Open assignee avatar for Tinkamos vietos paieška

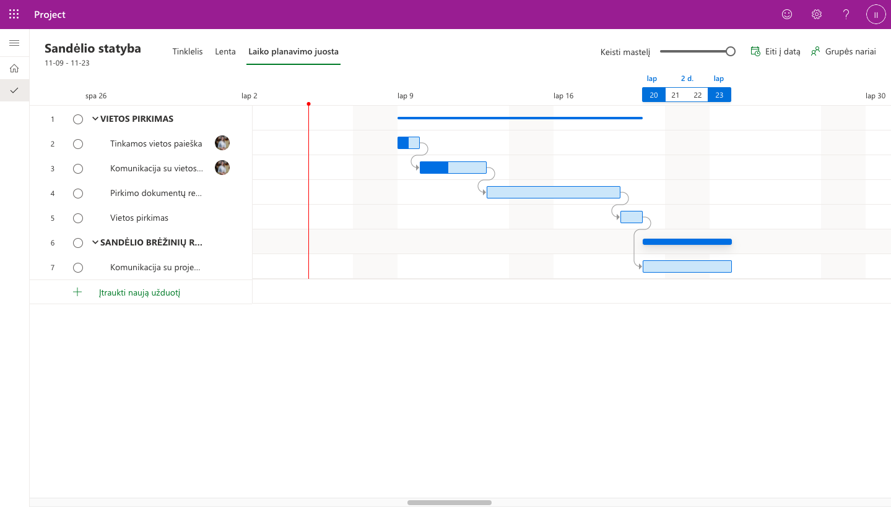(222, 143)
